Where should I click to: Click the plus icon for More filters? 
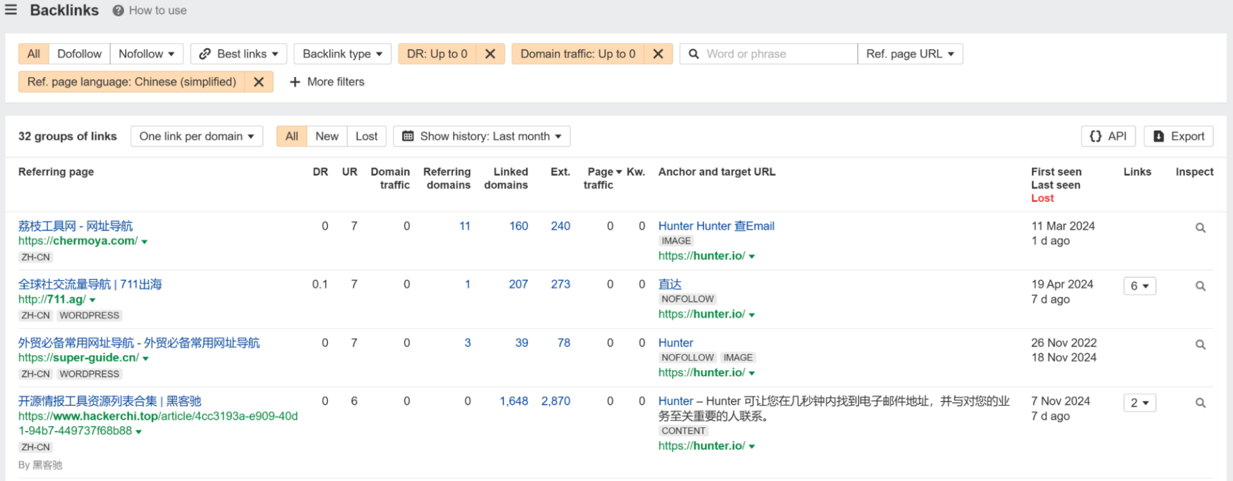point(295,82)
